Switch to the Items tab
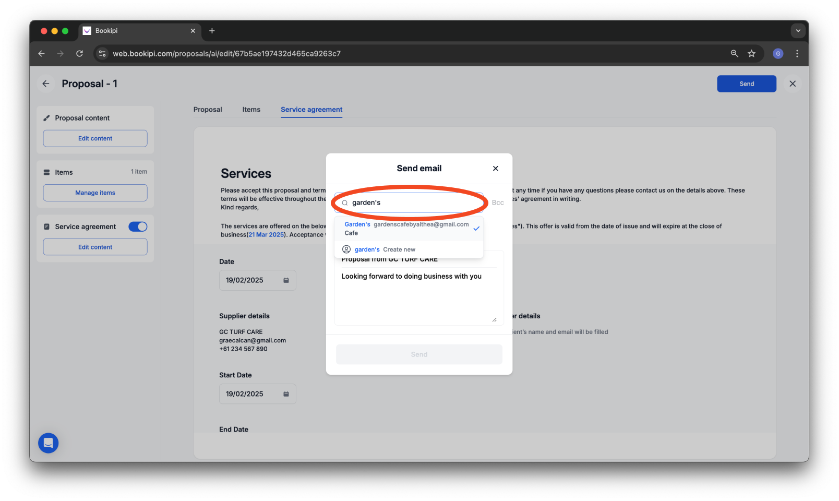Viewport: 839px width, 501px height. tap(251, 110)
